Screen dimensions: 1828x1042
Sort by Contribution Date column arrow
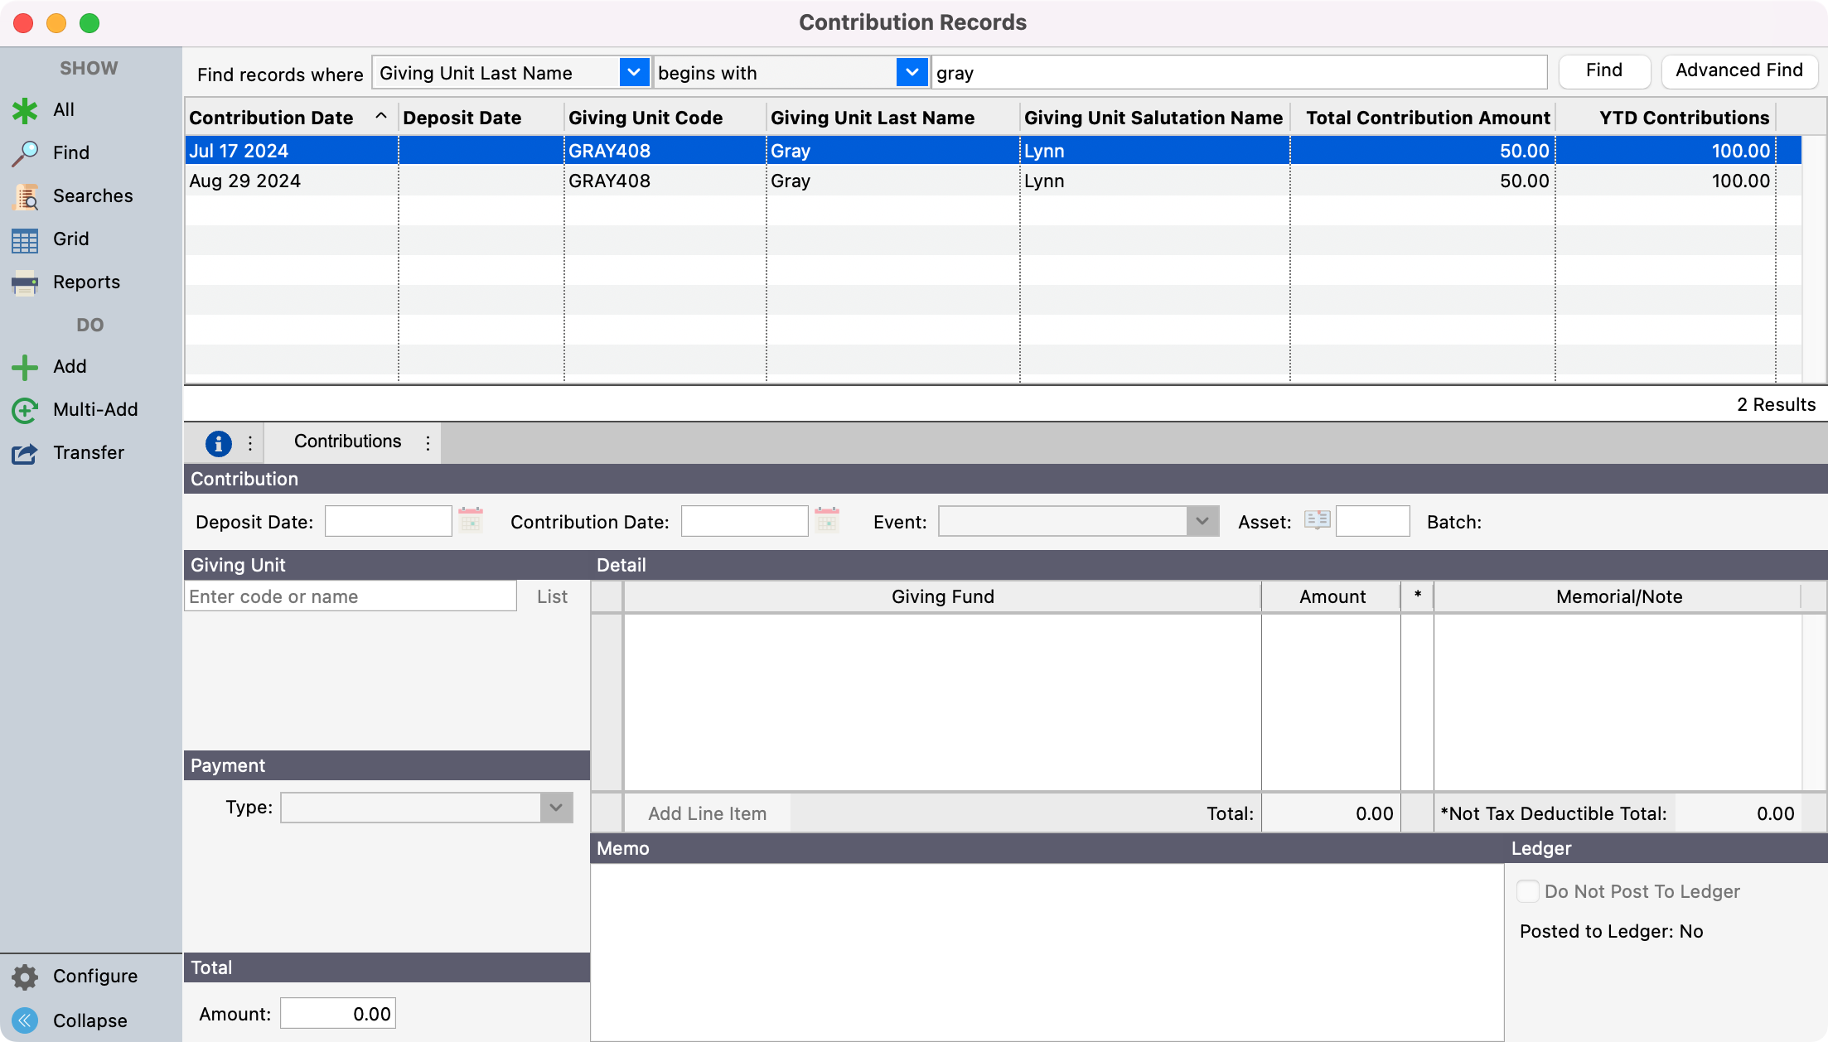[381, 117]
